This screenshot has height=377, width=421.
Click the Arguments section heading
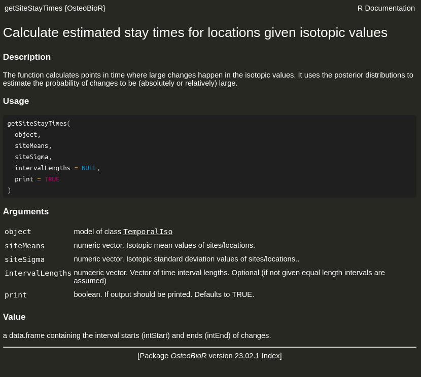click(25, 211)
